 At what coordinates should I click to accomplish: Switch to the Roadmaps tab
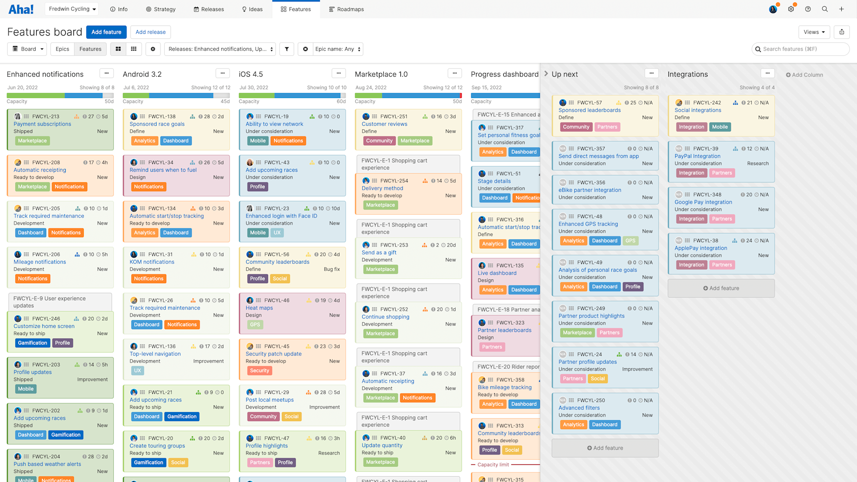[x=346, y=9]
